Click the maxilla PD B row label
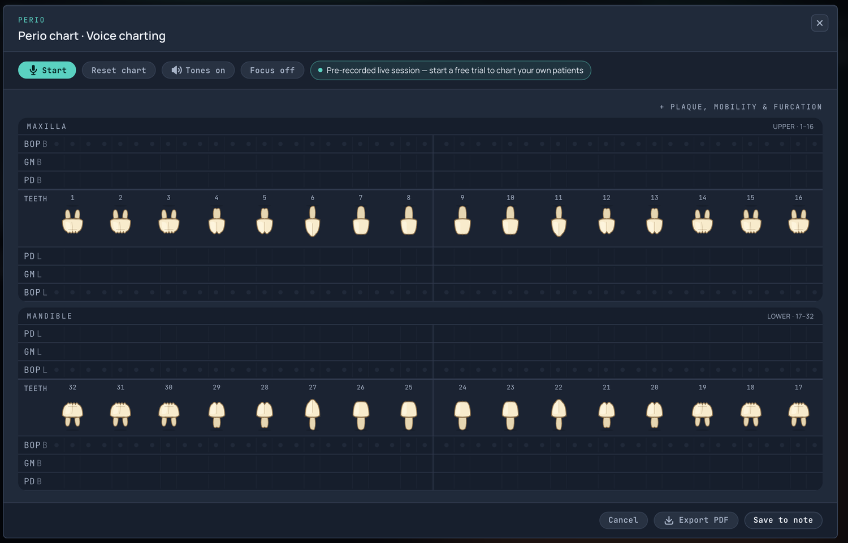848x543 pixels. point(33,180)
